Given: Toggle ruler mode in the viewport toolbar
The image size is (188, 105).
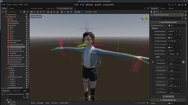Looking at the screenshot, I should click(57, 12).
